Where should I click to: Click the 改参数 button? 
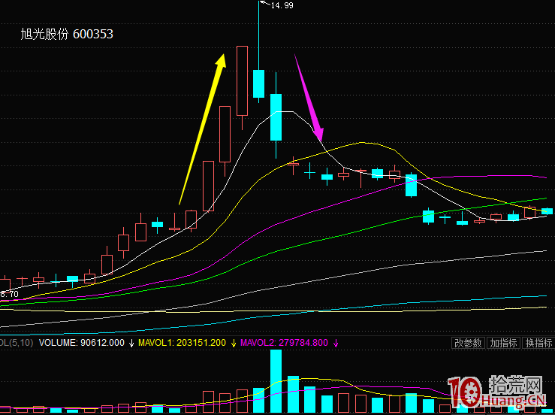point(467,343)
